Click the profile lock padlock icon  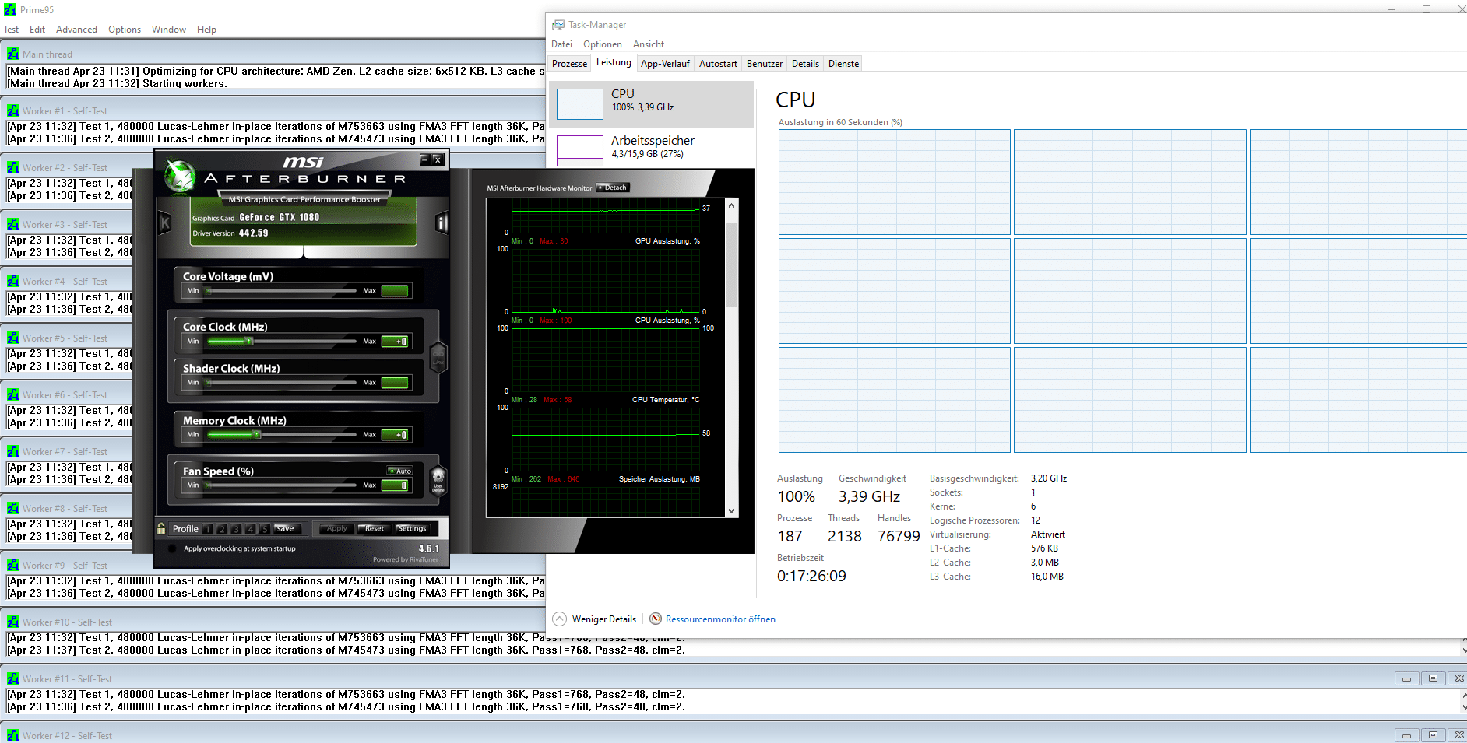pos(161,528)
